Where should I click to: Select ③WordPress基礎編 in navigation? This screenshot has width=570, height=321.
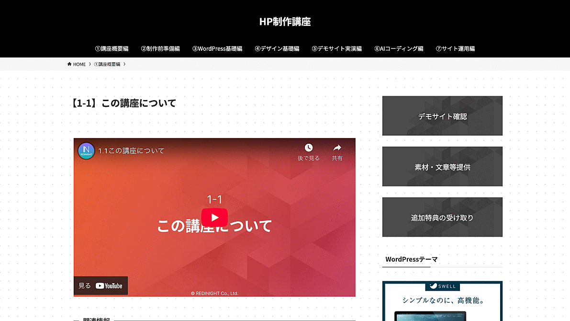217,48
